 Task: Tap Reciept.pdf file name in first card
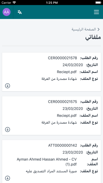point(67,72)
